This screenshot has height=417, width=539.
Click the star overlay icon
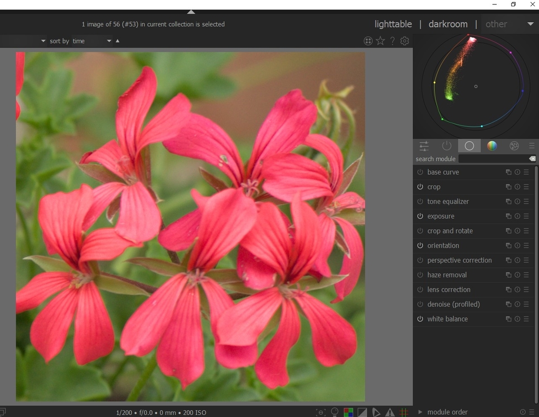click(x=380, y=41)
